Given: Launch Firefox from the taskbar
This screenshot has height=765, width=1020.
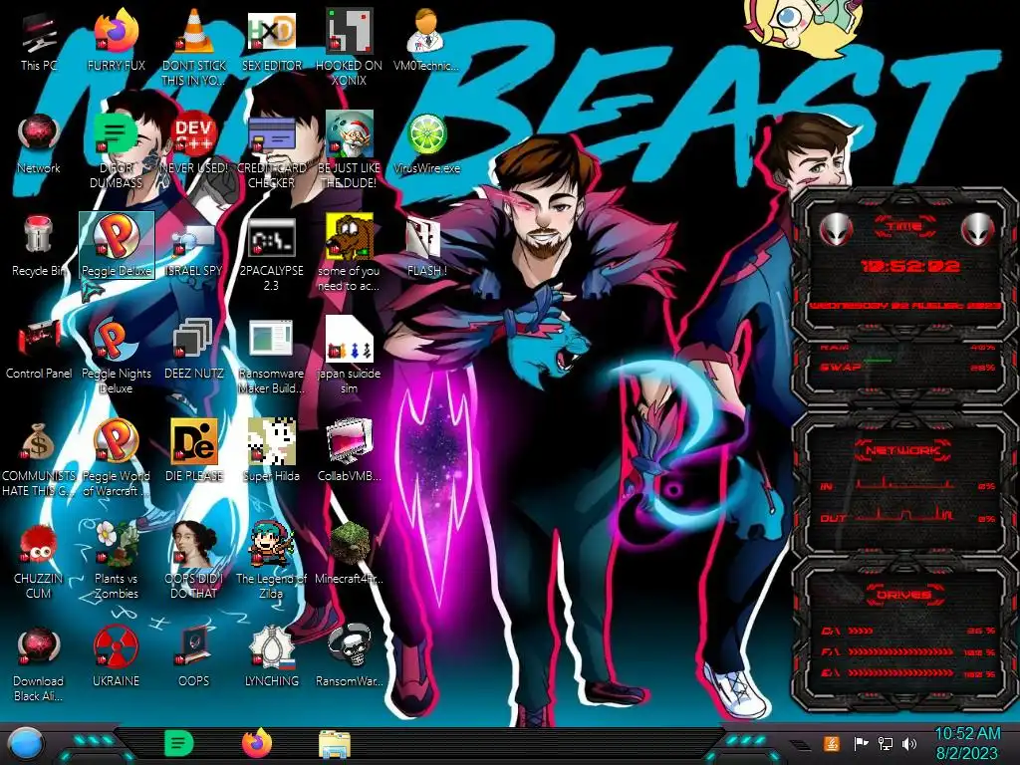Looking at the screenshot, I should [256, 743].
